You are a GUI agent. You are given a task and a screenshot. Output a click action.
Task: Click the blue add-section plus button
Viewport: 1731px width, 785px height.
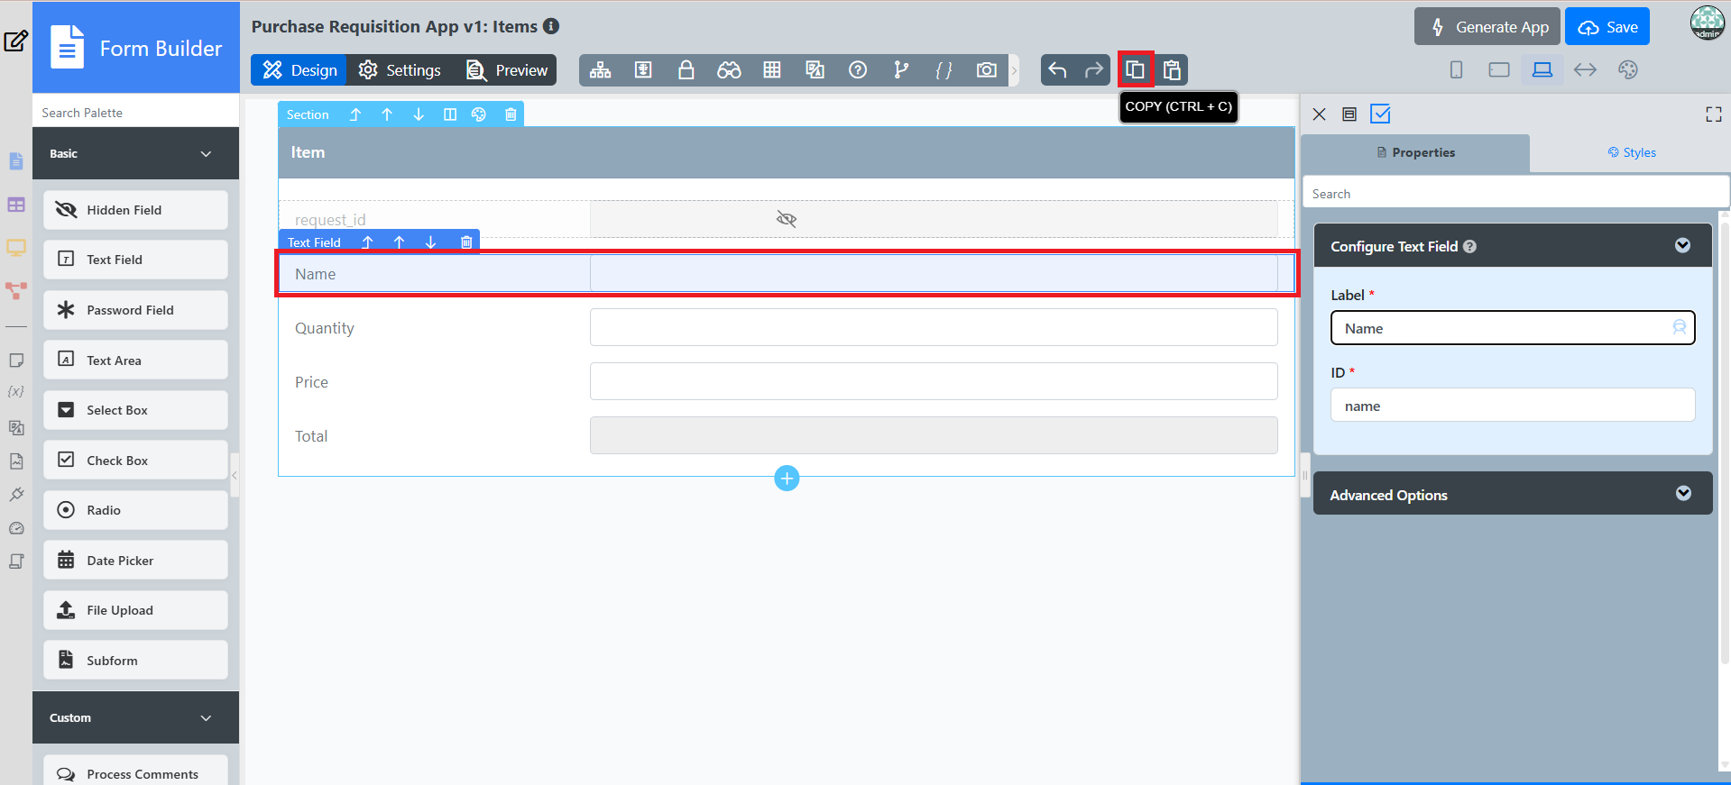pyautogui.click(x=787, y=479)
